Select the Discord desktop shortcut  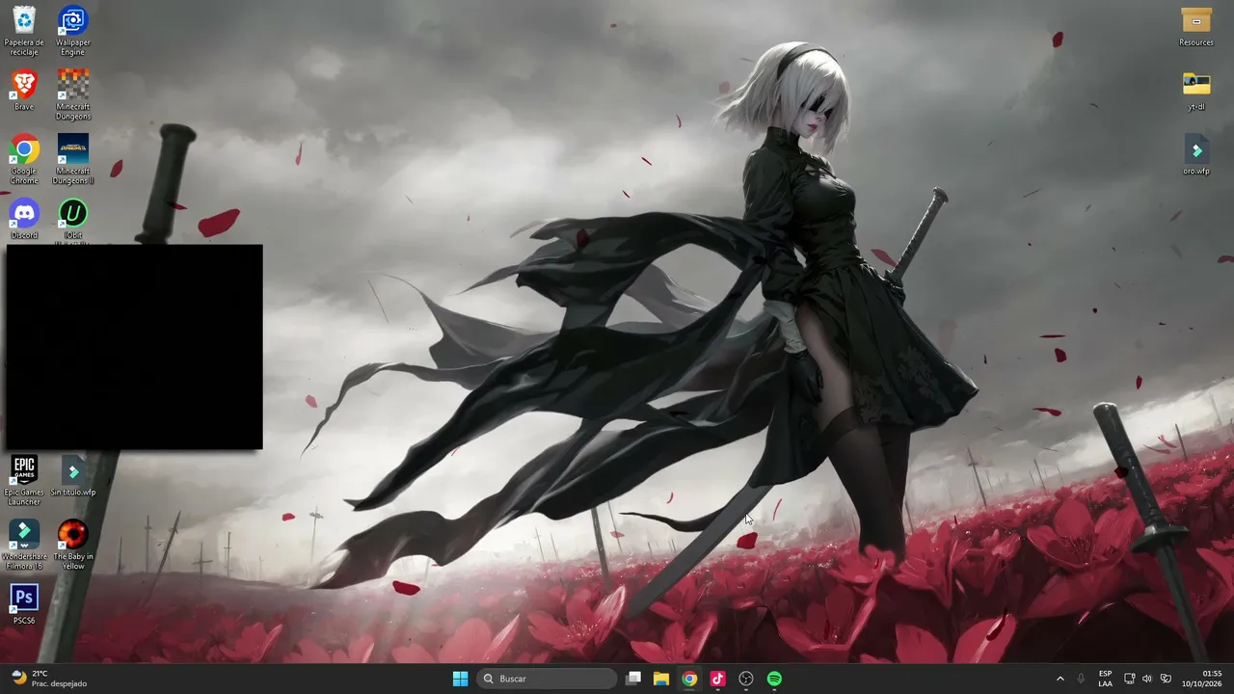pyautogui.click(x=24, y=219)
